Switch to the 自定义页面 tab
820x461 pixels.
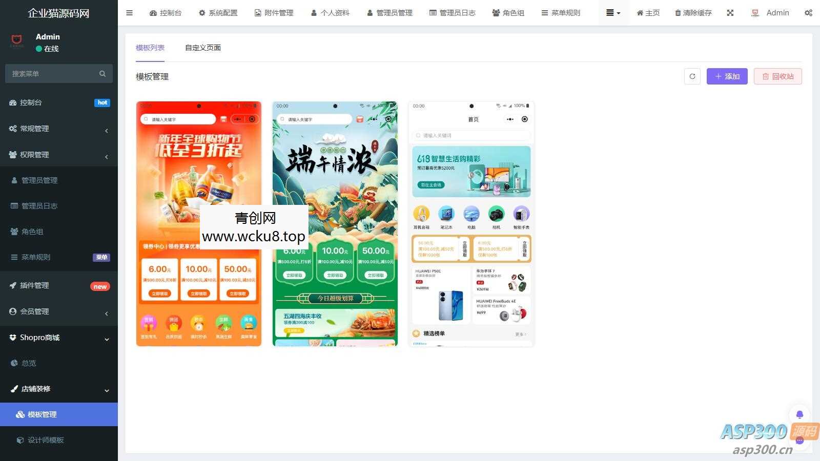[x=203, y=47]
